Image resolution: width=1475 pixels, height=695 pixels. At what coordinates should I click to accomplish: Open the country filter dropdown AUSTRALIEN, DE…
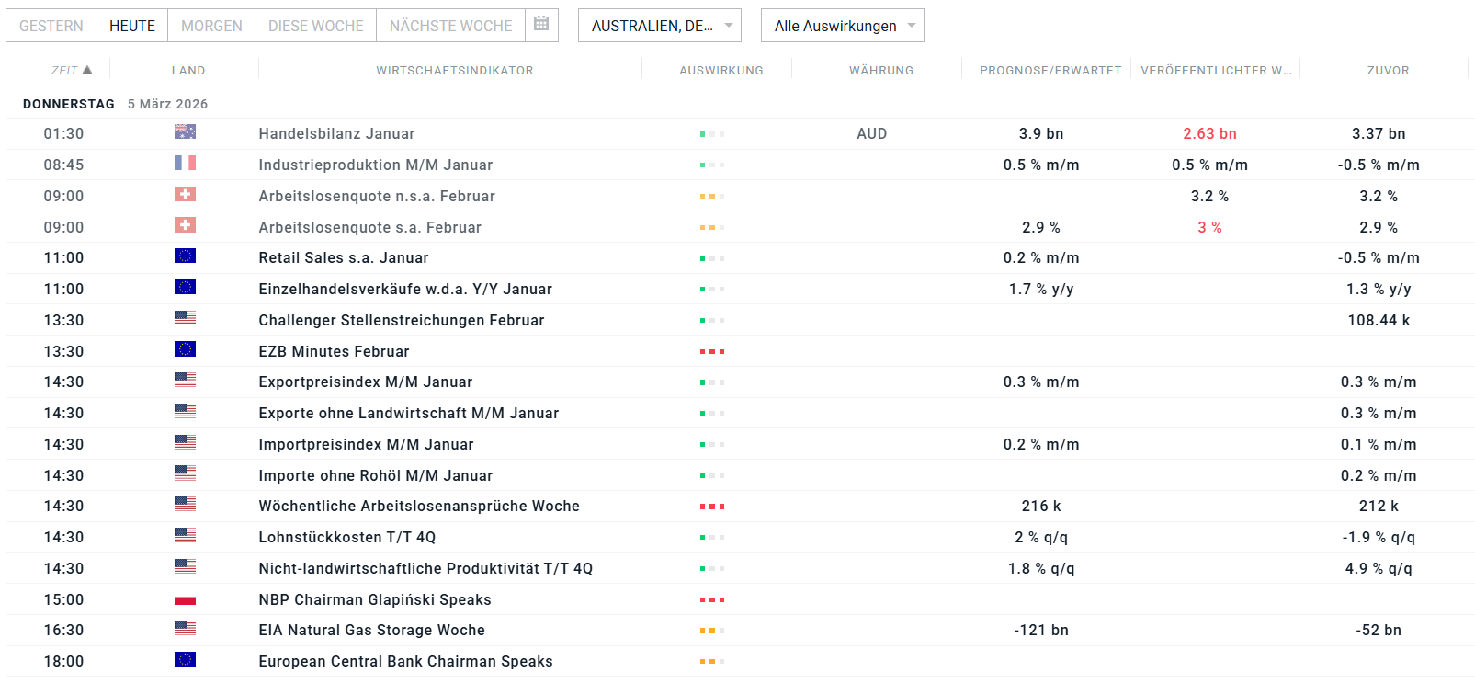(x=659, y=26)
